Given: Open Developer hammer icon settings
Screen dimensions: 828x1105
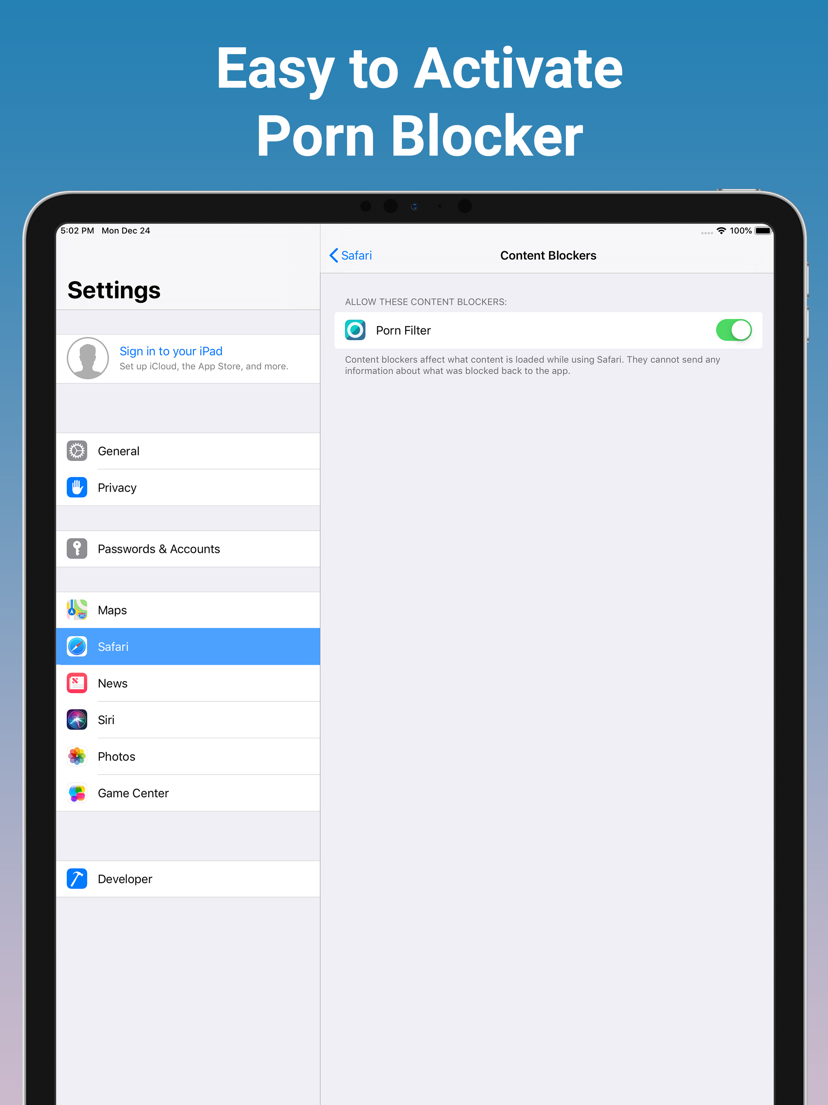Looking at the screenshot, I should (77, 879).
